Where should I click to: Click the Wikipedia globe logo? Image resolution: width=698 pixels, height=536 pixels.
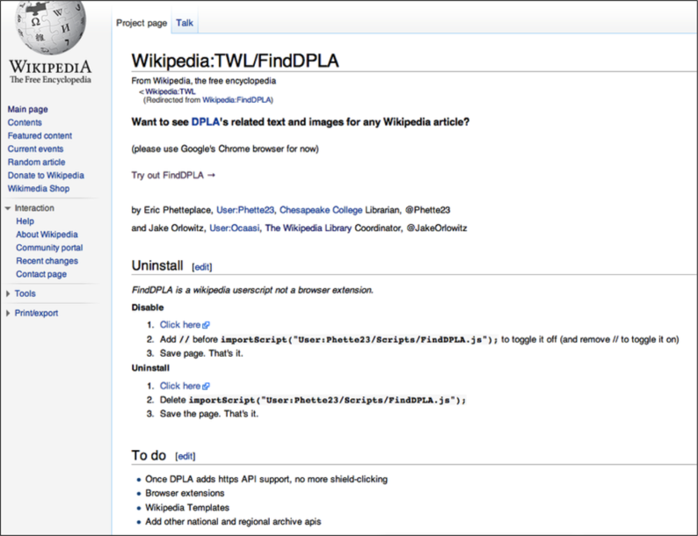click(x=50, y=25)
